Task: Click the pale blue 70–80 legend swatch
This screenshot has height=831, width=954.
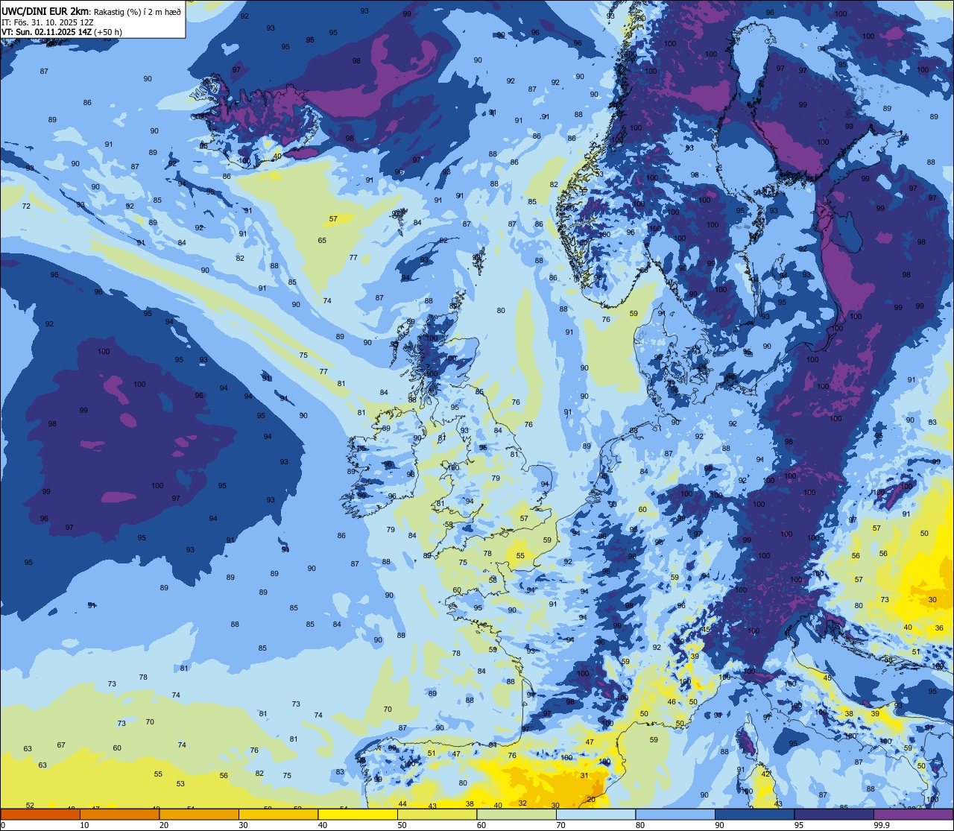Action: [x=596, y=815]
